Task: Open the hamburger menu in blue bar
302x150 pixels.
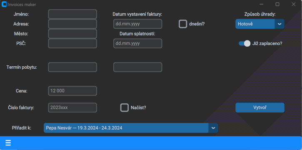Action: [x=8, y=143]
